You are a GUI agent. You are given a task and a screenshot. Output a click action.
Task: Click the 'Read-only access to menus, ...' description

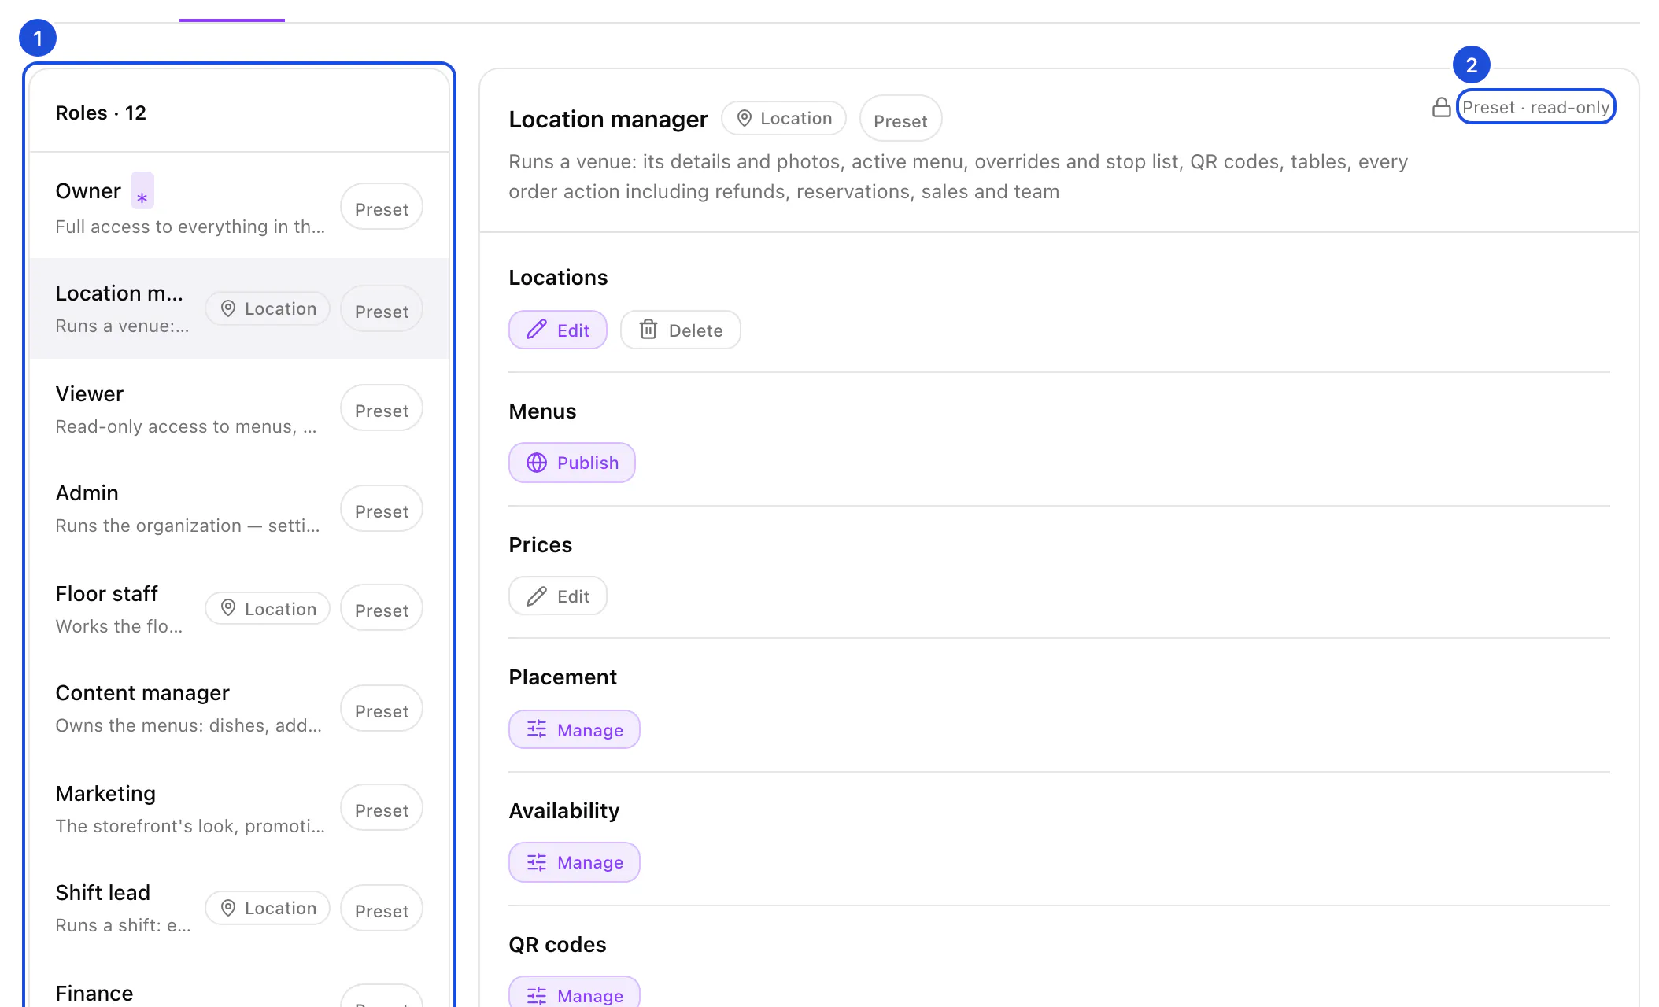click(186, 426)
